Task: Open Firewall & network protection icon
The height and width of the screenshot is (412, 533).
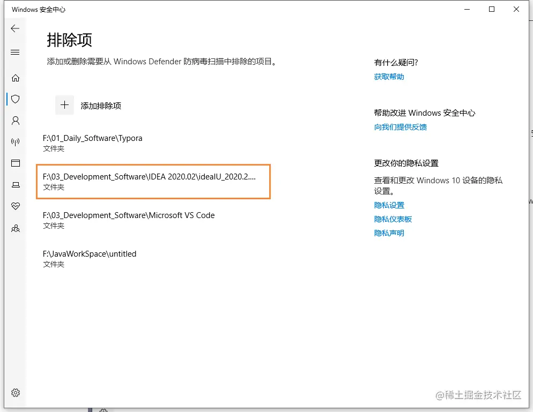Action: tap(16, 141)
